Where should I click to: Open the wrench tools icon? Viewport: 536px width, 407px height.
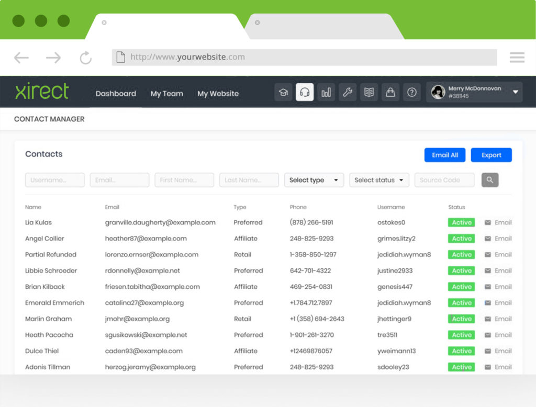pos(348,92)
